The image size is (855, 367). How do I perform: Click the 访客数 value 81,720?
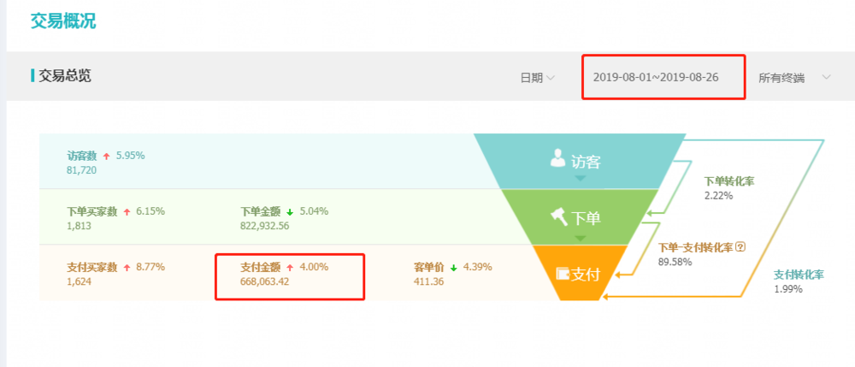click(x=82, y=170)
